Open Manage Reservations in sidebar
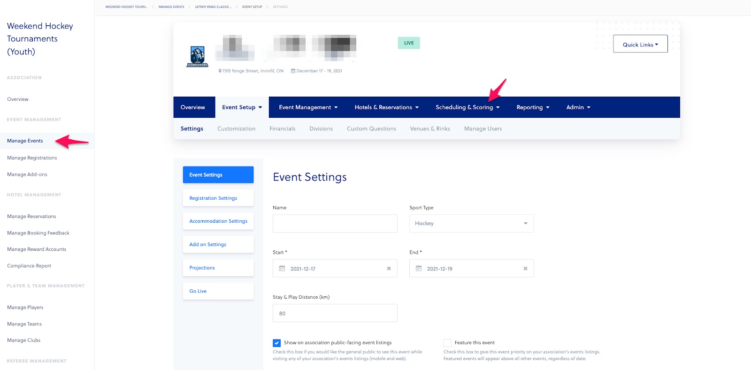Viewport: 751px width, 370px height. point(31,217)
